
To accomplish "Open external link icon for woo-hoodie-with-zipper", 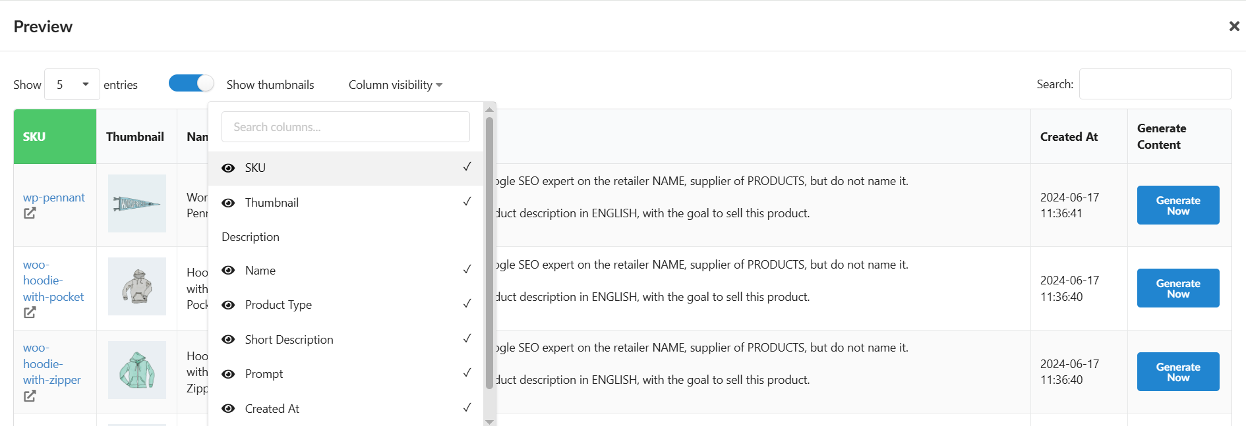I will tap(30, 396).
